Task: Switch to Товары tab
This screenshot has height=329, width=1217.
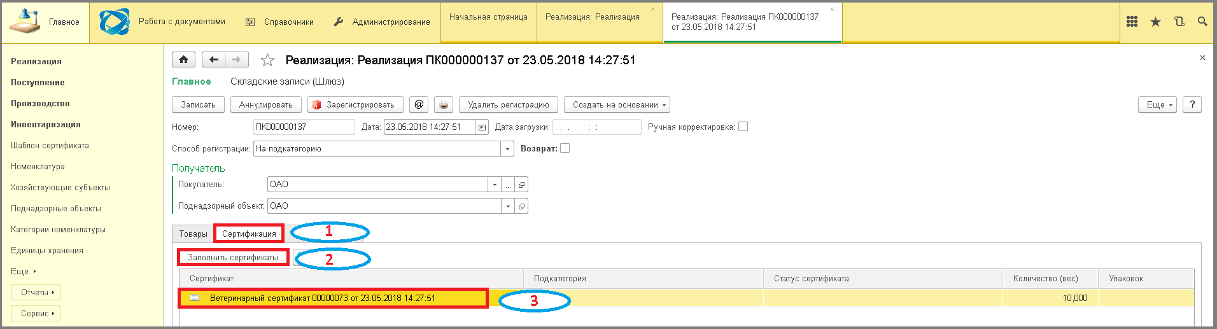Action: pyautogui.click(x=193, y=234)
